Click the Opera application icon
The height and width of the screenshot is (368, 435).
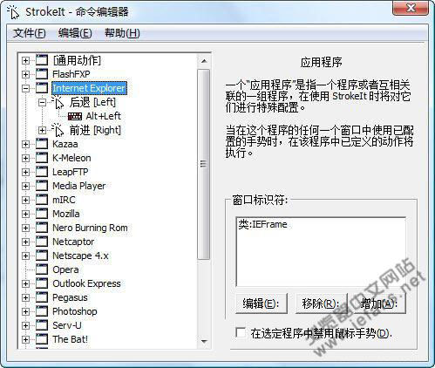[42, 269]
